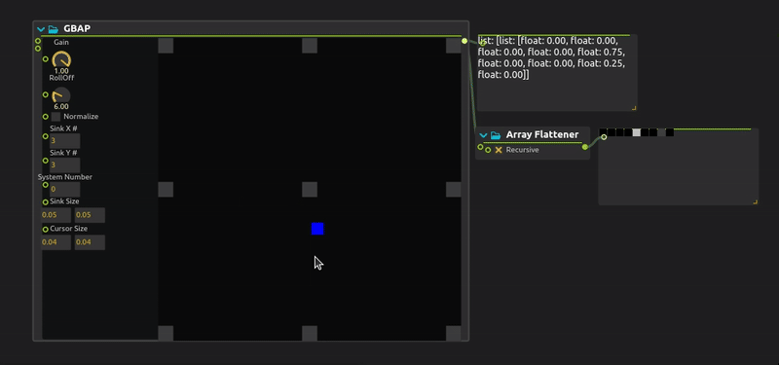The width and height of the screenshot is (779, 365).
Task: Click the Gain knob
Action: click(x=61, y=59)
